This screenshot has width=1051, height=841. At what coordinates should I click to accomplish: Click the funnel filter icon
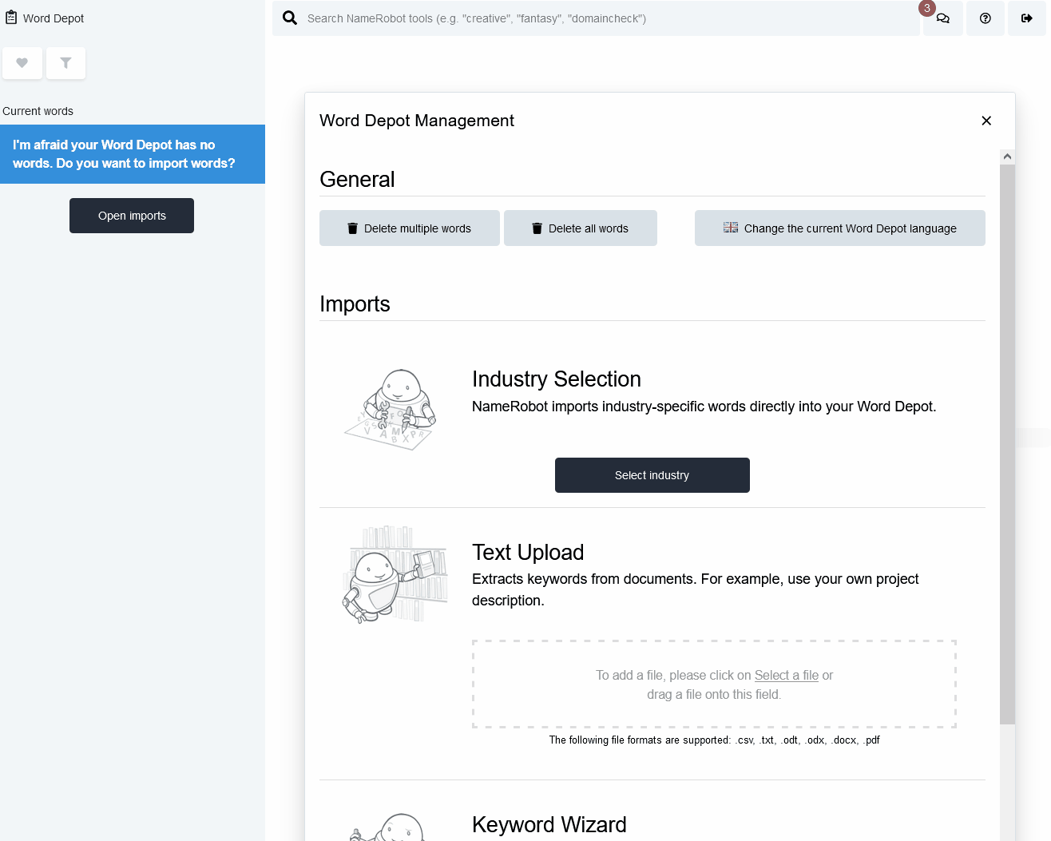pyautogui.click(x=65, y=63)
